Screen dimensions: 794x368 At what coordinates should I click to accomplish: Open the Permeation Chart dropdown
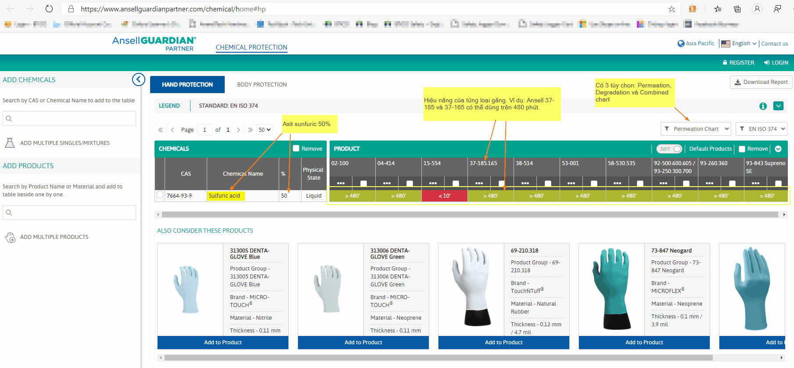click(696, 129)
